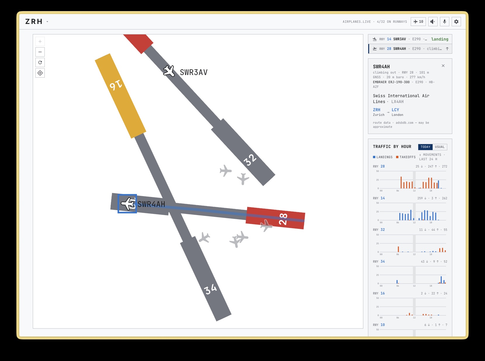The width and height of the screenshot is (485, 361).
Task: Select the TODAY traffic view
Action: (x=425, y=147)
